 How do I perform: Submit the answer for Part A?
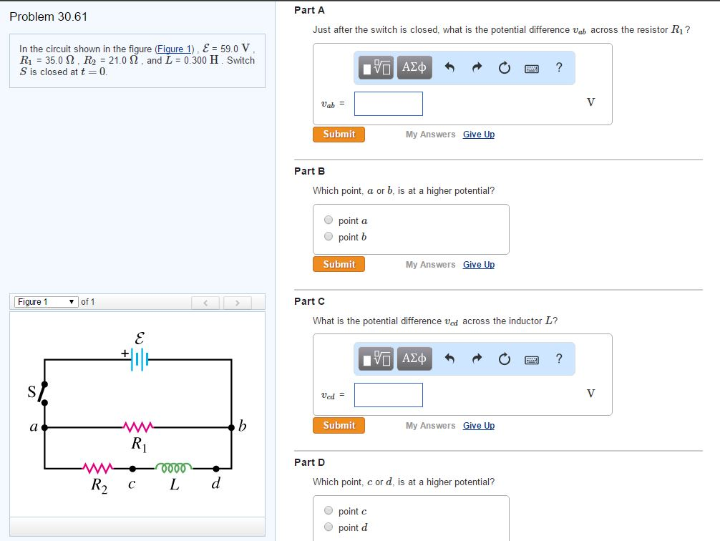339,134
